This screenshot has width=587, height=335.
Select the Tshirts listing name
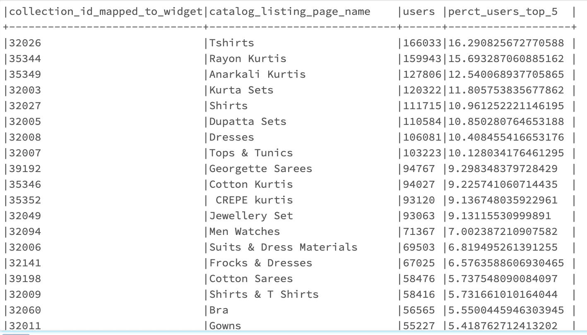pos(232,43)
